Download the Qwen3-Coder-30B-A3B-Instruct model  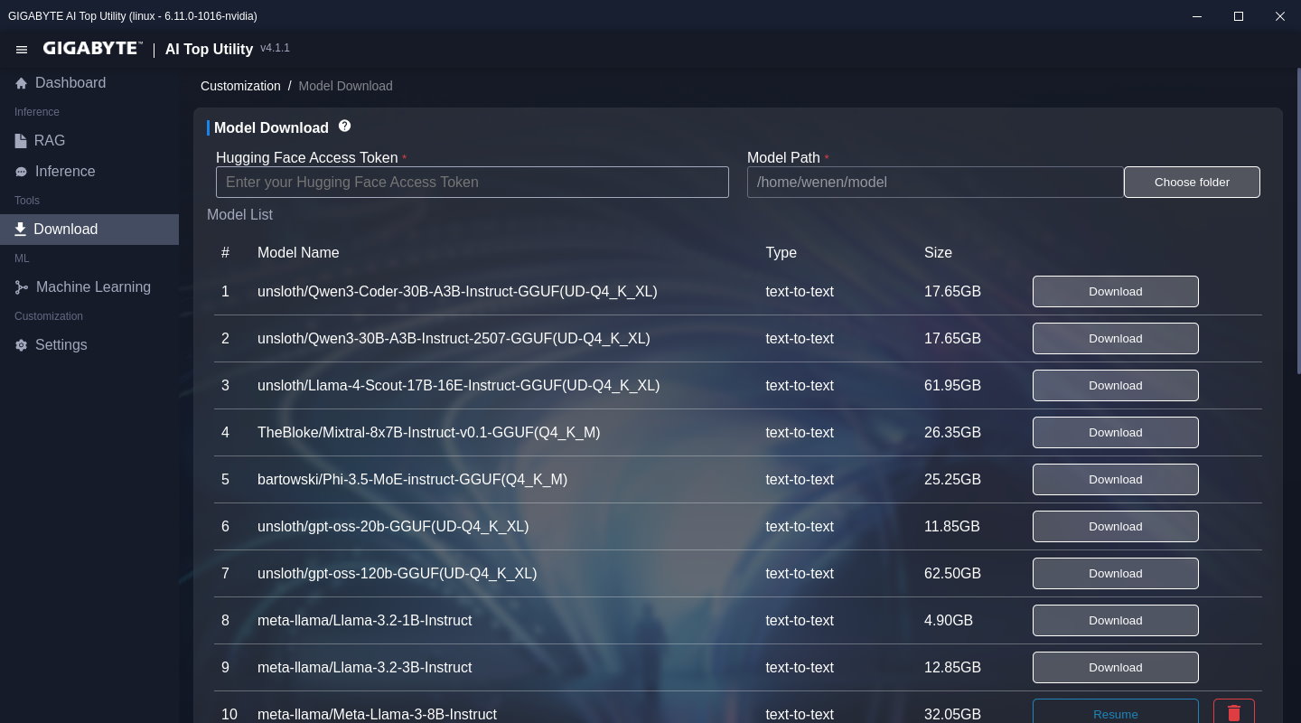(1115, 291)
